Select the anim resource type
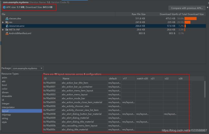 [x=5, y=78]
